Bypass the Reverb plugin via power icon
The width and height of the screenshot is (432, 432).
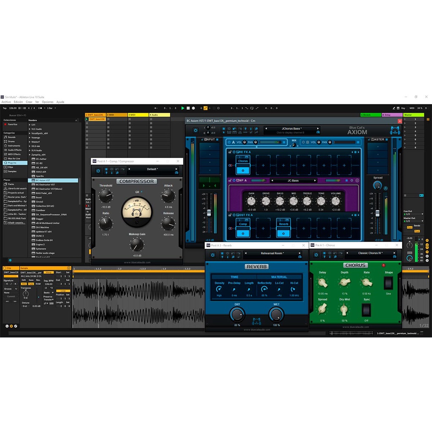pos(213,255)
